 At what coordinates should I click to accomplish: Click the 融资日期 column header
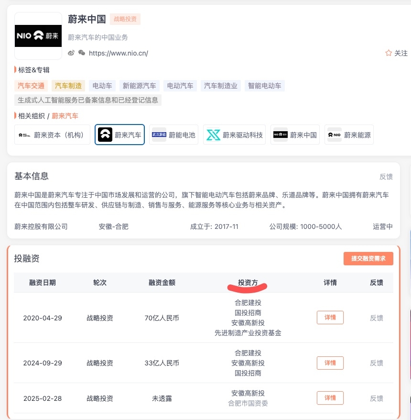[x=43, y=283]
